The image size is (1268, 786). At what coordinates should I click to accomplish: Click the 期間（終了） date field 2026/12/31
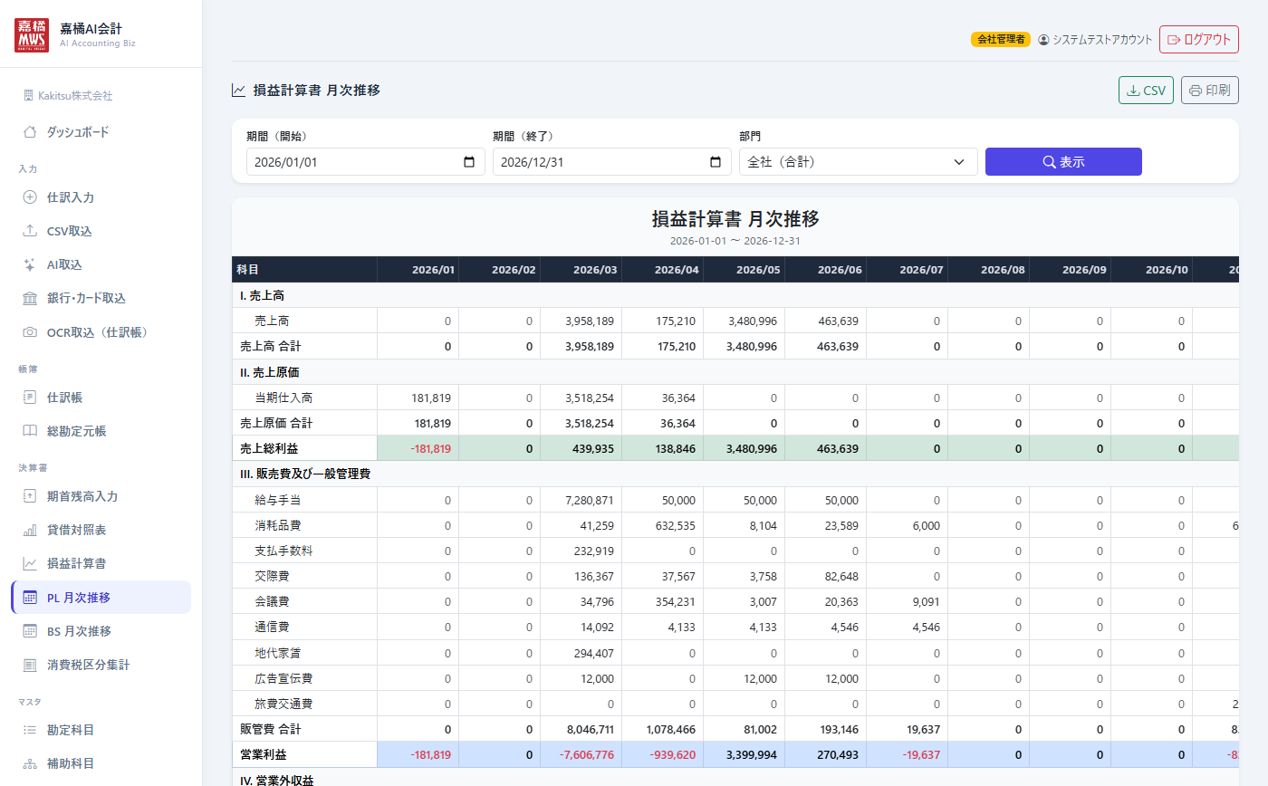(x=612, y=162)
